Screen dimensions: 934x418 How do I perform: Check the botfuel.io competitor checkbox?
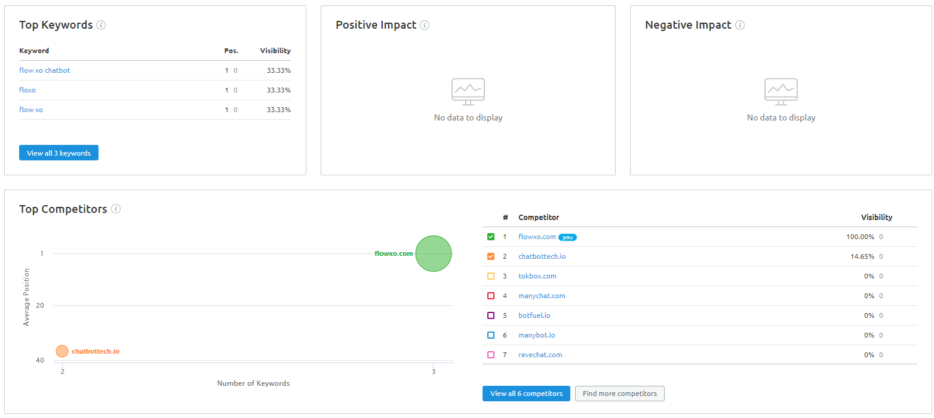(x=491, y=315)
